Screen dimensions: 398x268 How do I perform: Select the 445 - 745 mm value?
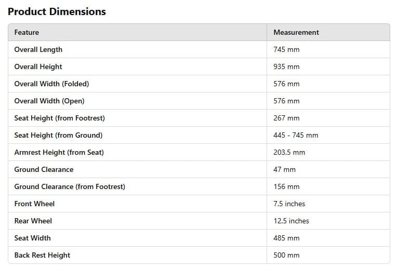(x=296, y=135)
